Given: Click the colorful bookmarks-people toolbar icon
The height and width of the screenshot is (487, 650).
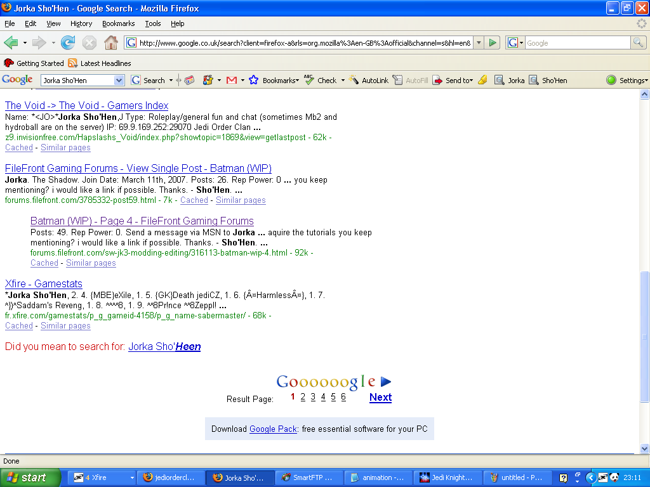Looking at the screenshot, I should click(208, 81).
